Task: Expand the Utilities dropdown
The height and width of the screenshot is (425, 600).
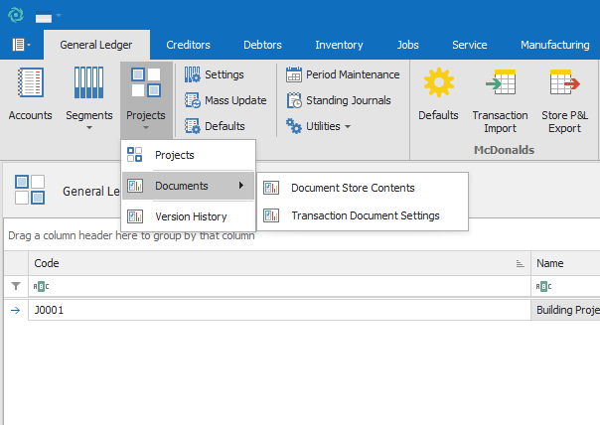Action: click(318, 126)
